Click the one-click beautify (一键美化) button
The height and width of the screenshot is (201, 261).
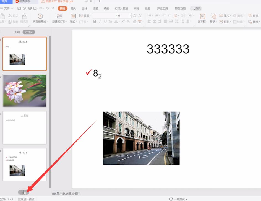(x=178, y=199)
